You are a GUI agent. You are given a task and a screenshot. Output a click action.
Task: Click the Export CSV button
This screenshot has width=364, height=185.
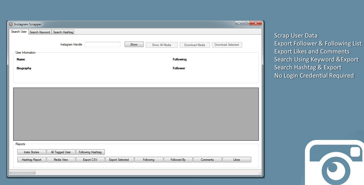(x=90, y=160)
